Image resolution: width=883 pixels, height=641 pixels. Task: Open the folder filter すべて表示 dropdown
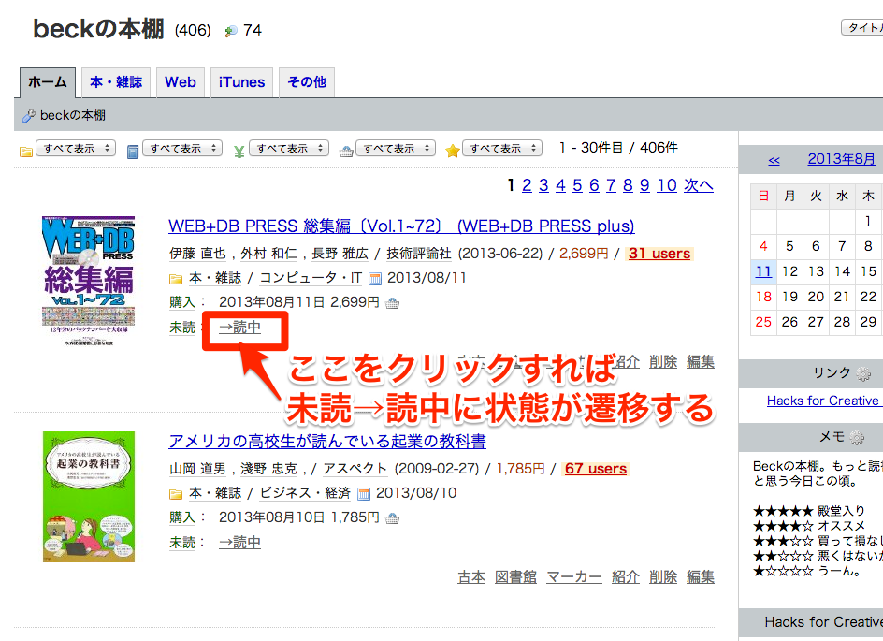click(75, 148)
